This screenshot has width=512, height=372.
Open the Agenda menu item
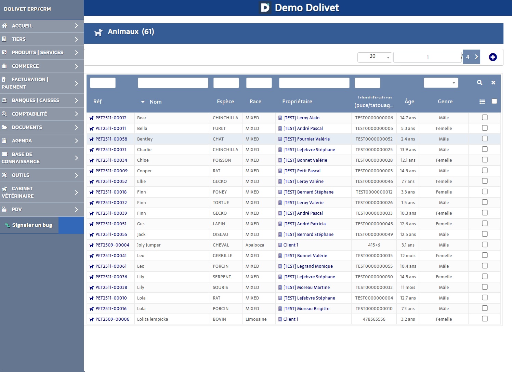tap(42, 141)
